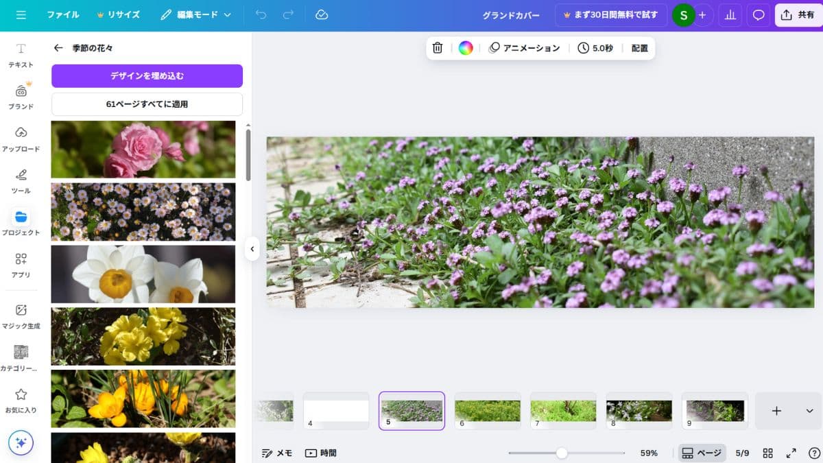Open マジック生成 from the sidebar
The image size is (823, 463).
[21, 319]
